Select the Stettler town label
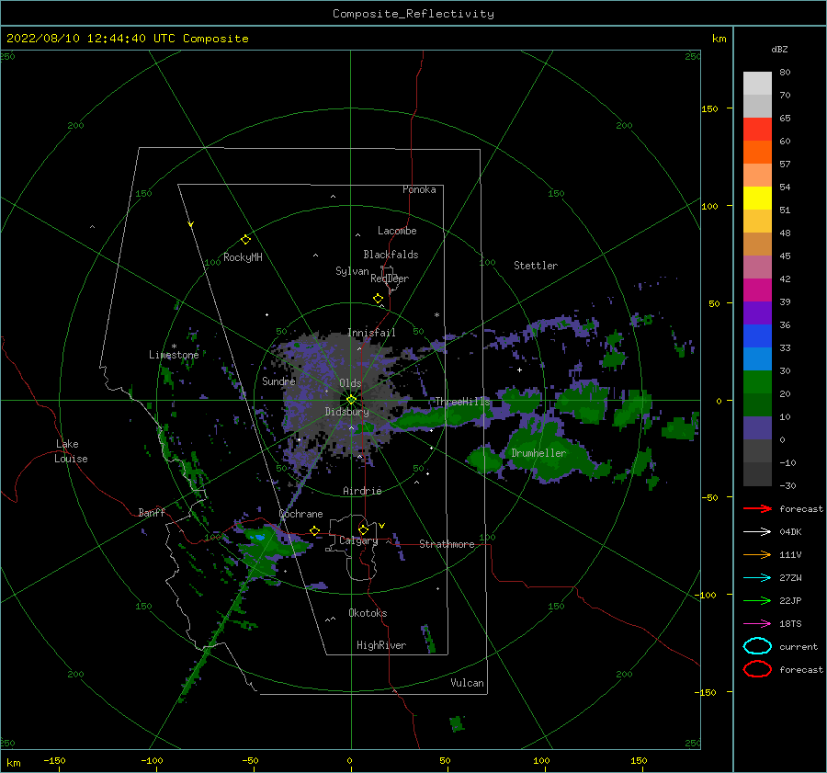Image resolution: width=827 pixels, height=773 pixels. tap(536, 266)
